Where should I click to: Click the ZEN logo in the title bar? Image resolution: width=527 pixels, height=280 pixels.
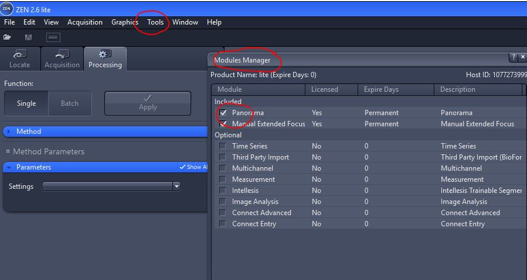[7, 9]
